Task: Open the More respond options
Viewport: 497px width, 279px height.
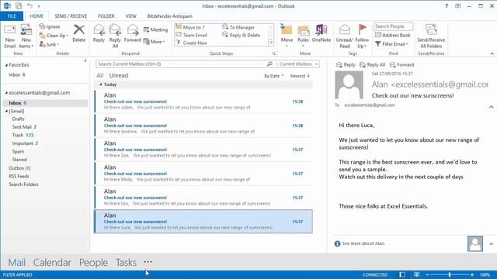Action: click(x=154, y=41)
